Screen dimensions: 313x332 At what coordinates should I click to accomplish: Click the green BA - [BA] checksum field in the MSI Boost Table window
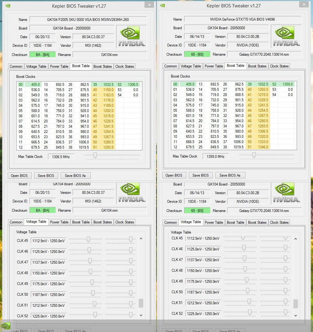point(42,55)
